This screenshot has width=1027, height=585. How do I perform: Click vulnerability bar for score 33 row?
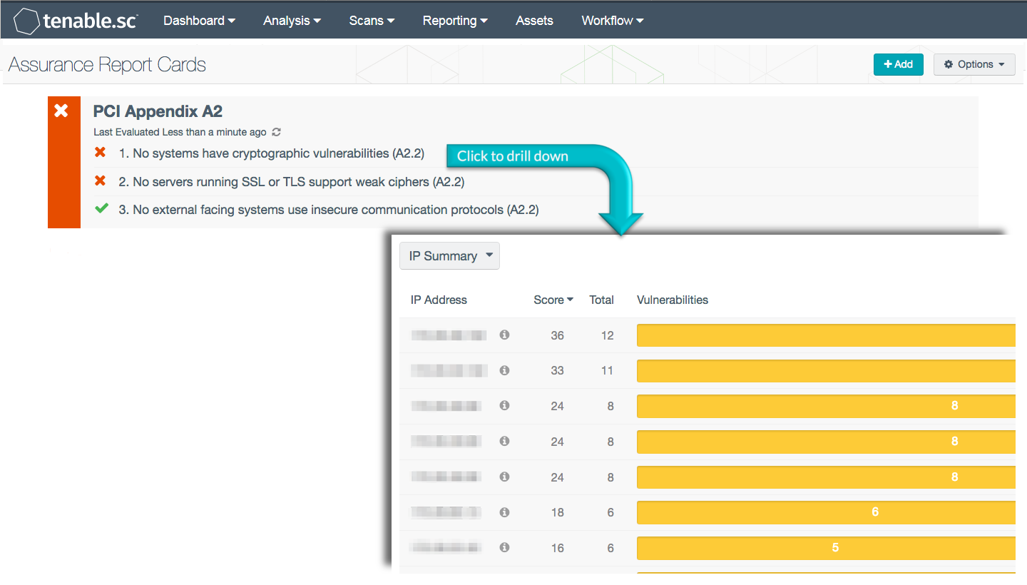point(826,371)
